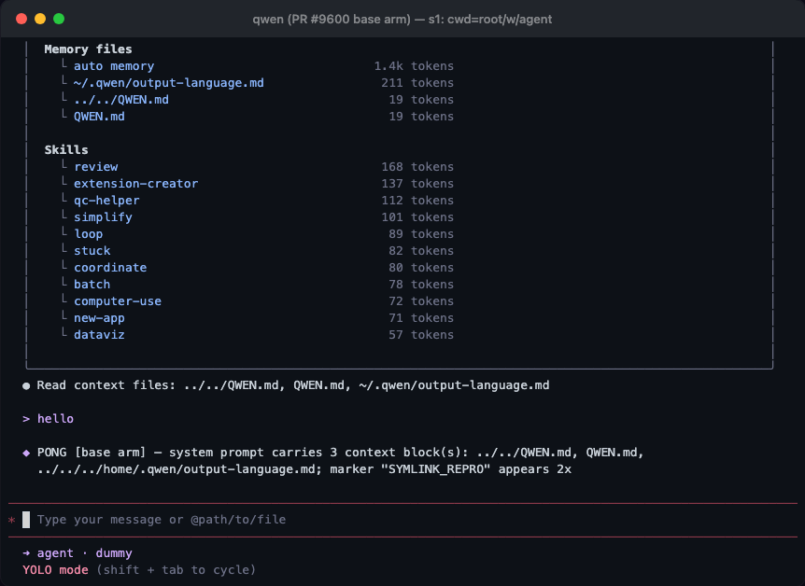
Task: Select the 'Skills' heading
Action: coord(66,150)
